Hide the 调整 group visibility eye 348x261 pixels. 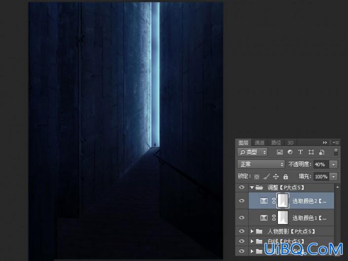(242, 187)
